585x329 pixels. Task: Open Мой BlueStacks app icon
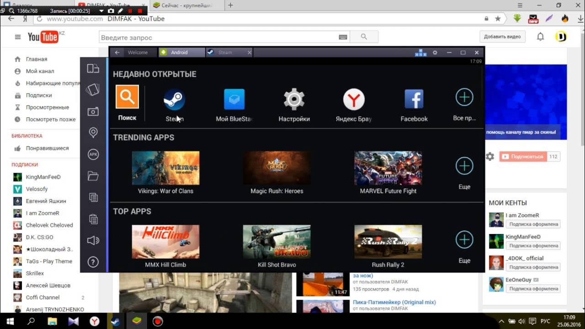click(234, 99)
